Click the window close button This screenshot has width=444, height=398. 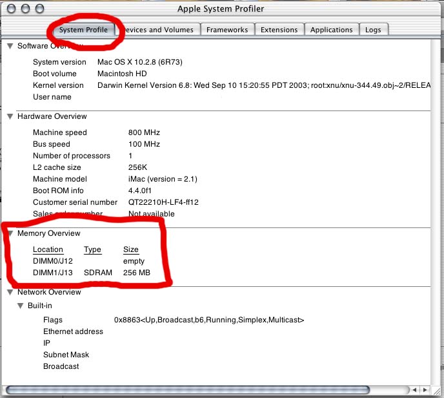click(11, 9)
